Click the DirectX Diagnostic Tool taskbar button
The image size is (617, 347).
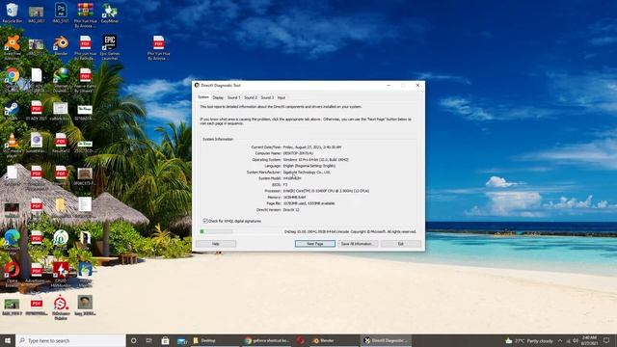pos(386,340)
